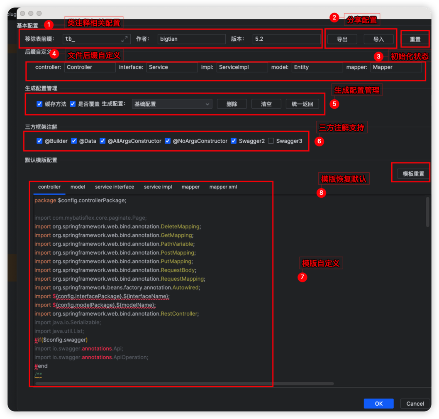
Task: Click the RestController import line
Action: pos(117,314)
